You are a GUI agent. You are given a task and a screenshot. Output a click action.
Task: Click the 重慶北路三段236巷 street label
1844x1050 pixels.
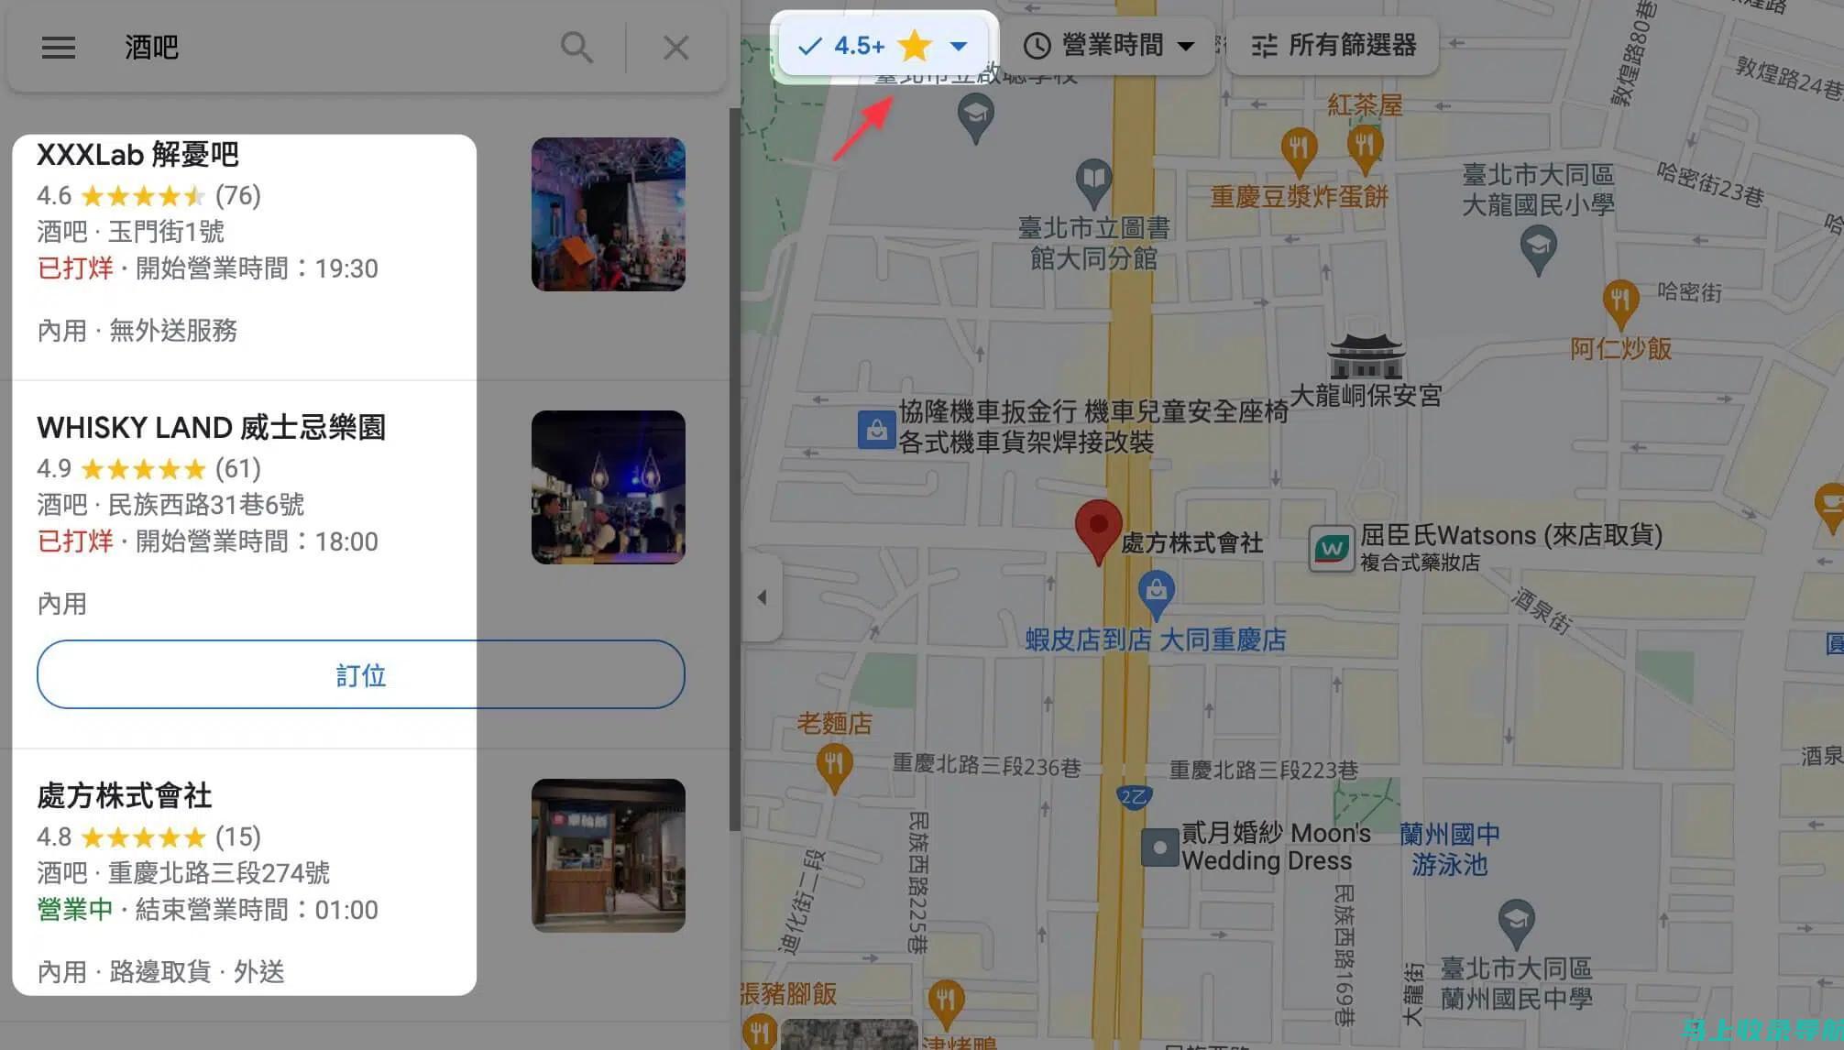[x=986, y=766]
